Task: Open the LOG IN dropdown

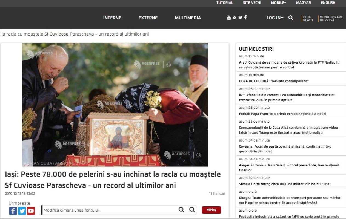Action: click(274, 18)
